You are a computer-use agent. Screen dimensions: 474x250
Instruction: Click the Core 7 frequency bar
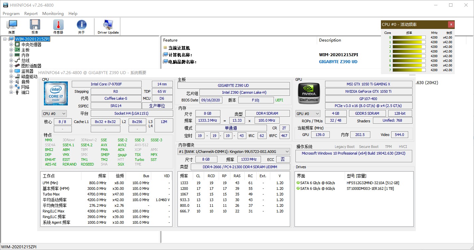click(x=409, y=70)
